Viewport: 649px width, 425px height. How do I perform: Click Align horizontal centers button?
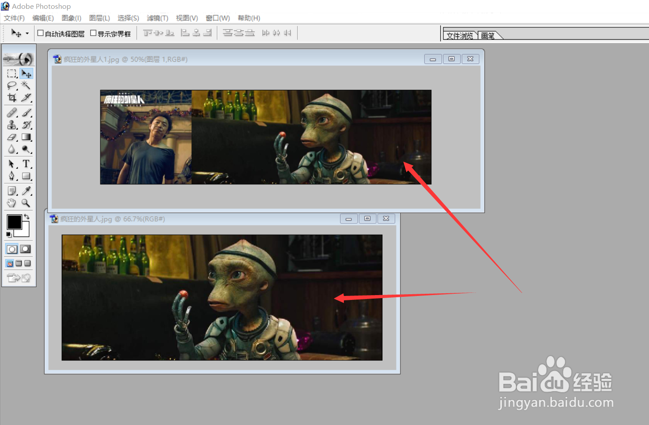coord(196,33)
